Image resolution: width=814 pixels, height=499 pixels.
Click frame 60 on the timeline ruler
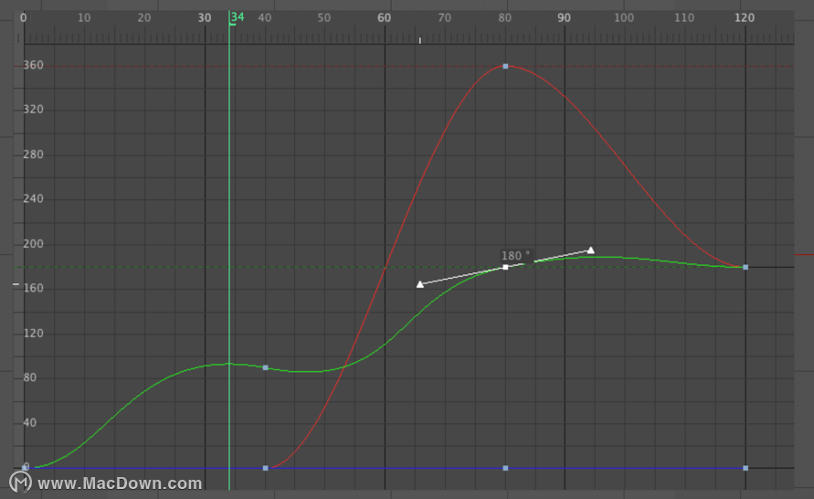pyautogui.click(x=384, y=17)
